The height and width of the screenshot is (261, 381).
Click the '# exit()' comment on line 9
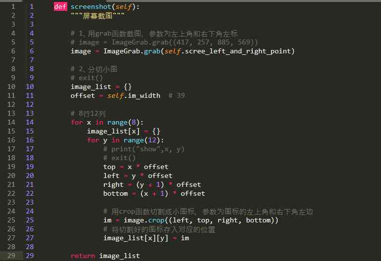coord(87,78)
